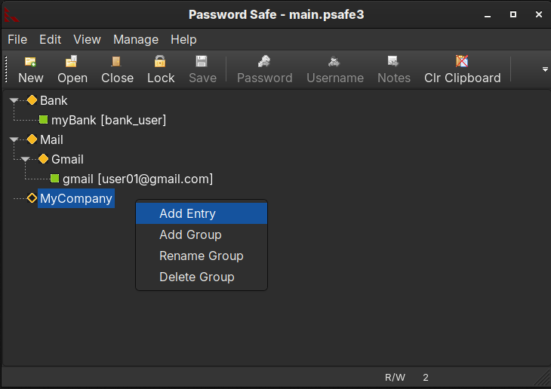This screenshot has height=389, width=551.
Task: Lock the safe with the Lock icon
Action: (x=160, y=61)
